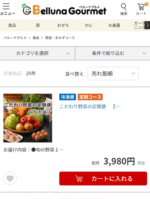Select the おせち category tab
Image resolution: width=150 pixels, height=199 pixels.
[63, 25]
